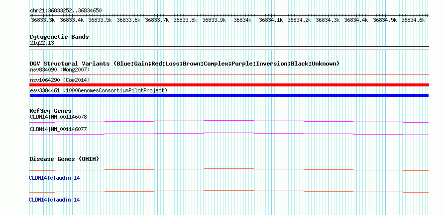Click the second orange OMIM gene line
Viewport: 443px width, 215px height.
tap(229, 191)
